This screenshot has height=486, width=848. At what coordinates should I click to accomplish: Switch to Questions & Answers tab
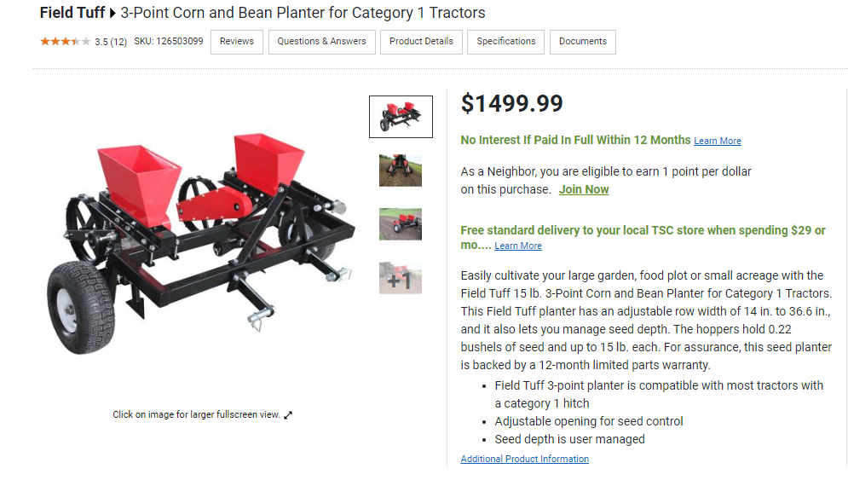tap(321, 42)
